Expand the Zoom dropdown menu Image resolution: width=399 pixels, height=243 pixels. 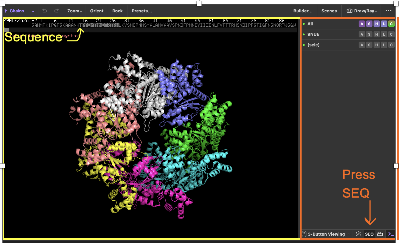pyautogui.click(x=74, y=11)
